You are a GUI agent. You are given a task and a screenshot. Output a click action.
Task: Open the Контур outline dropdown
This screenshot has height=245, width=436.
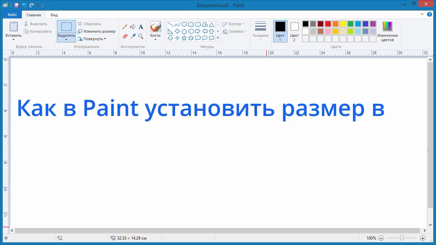point(234,24)
